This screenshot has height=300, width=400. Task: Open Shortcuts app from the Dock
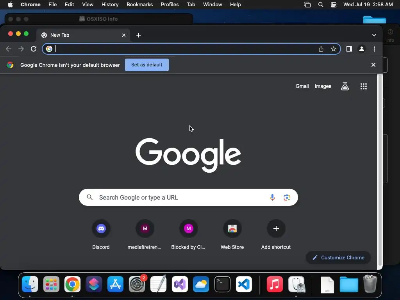(x=94, y=284)
